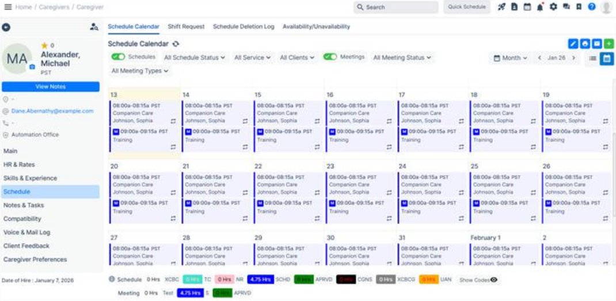
Task: Open the Month view dropdown
Action: coord(510,58)
